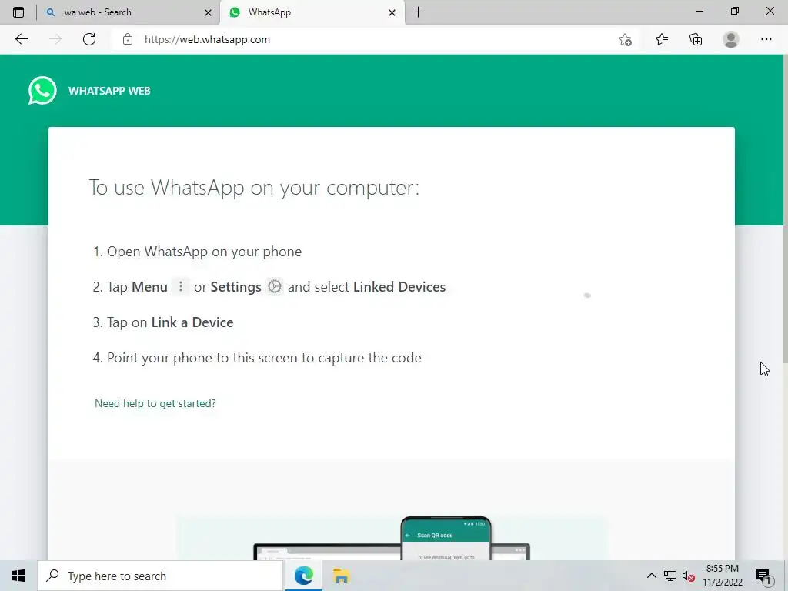Open the notification center icon
This screenshot has height=591, width=788.
[764, 576]
